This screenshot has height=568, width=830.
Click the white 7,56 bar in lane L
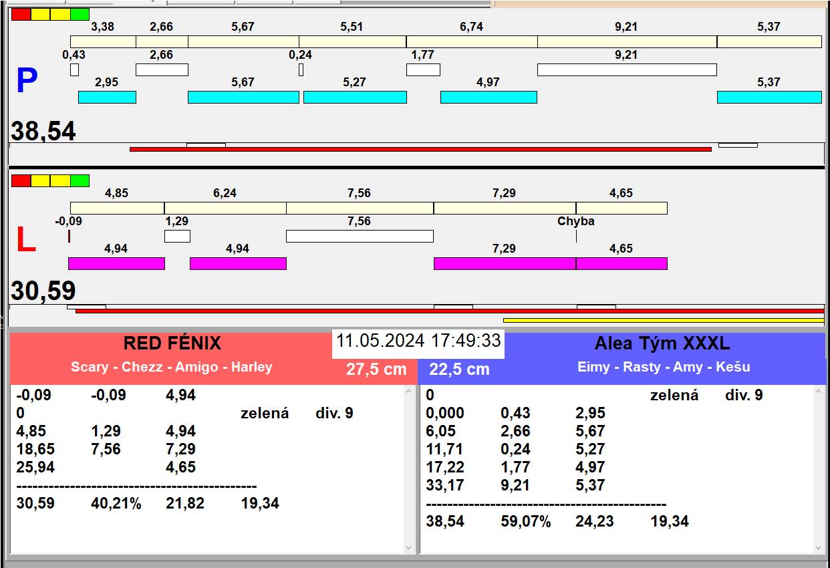360,236
